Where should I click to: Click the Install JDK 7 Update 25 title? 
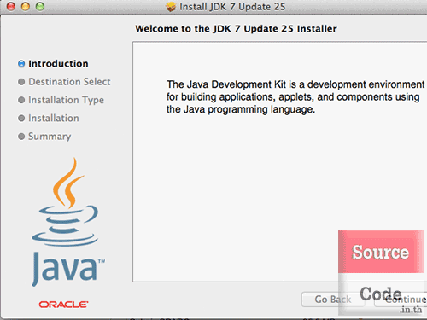point(232,7)
